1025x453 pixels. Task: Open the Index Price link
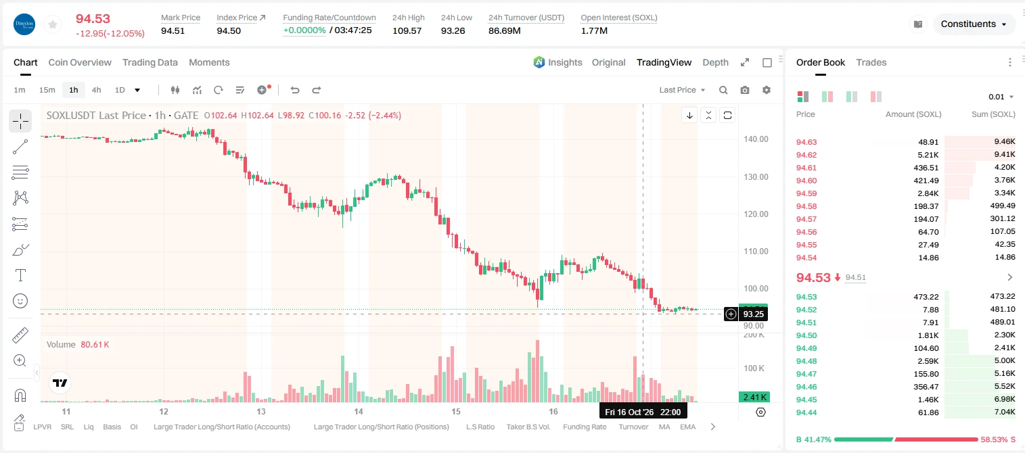point(242,18)
